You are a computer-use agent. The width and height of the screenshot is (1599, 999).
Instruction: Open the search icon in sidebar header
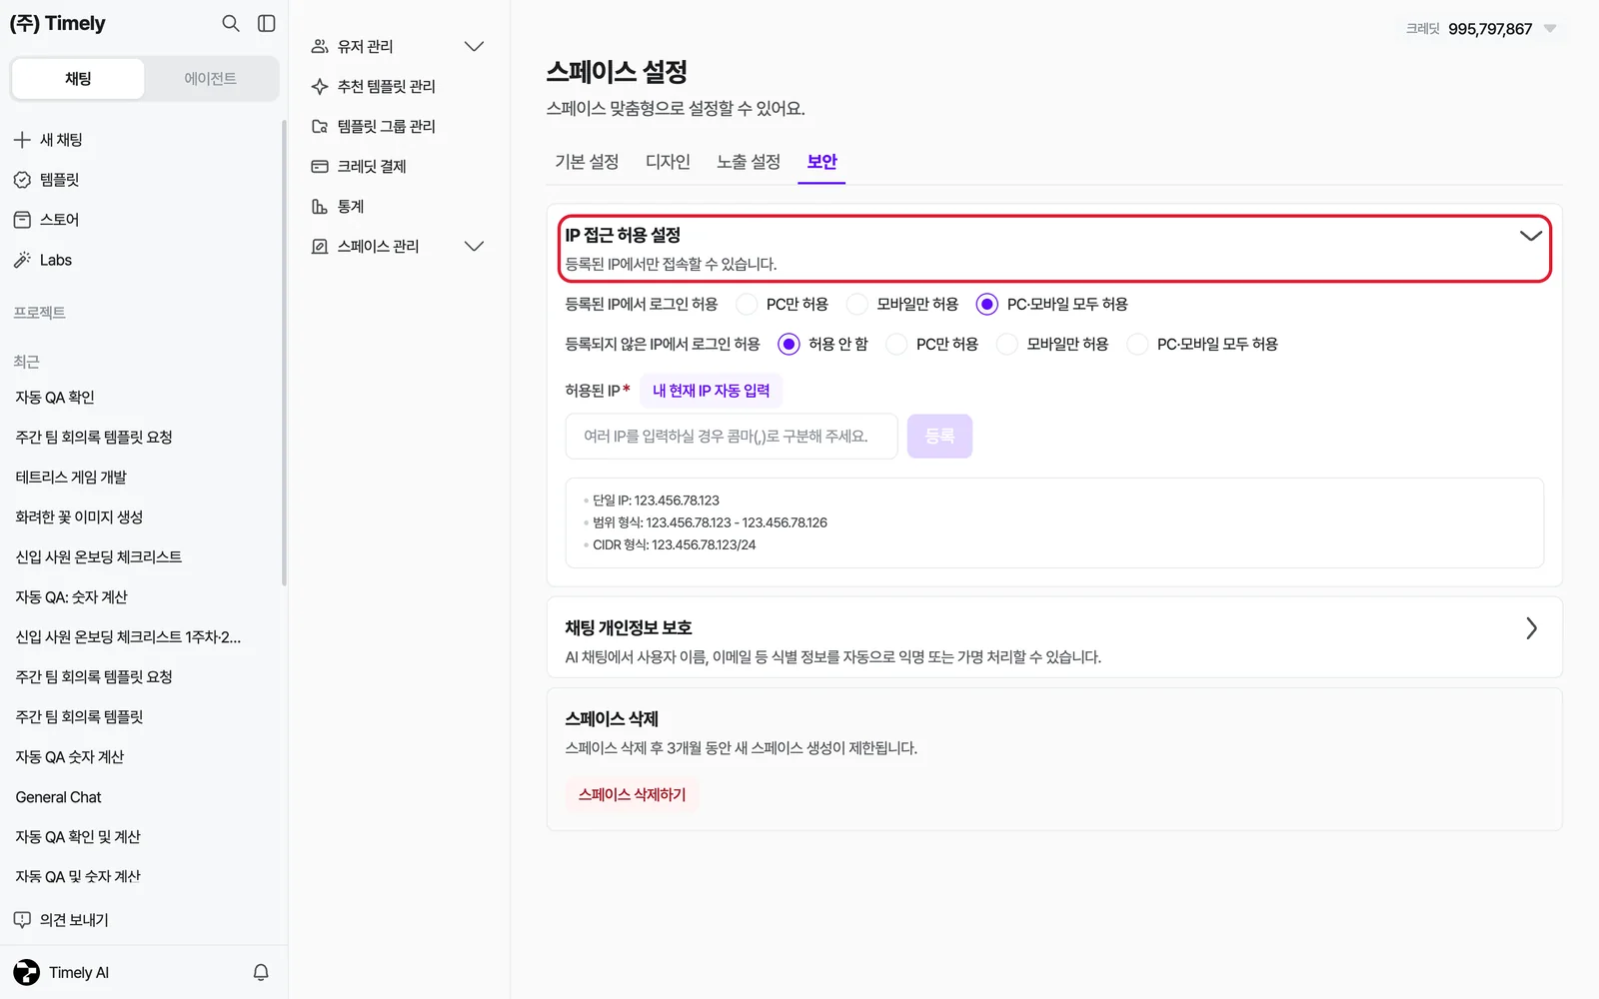point(231,23)
